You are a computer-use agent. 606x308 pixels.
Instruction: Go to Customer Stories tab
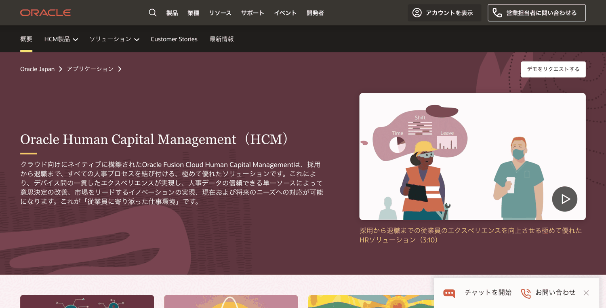[x=174, y=39]
